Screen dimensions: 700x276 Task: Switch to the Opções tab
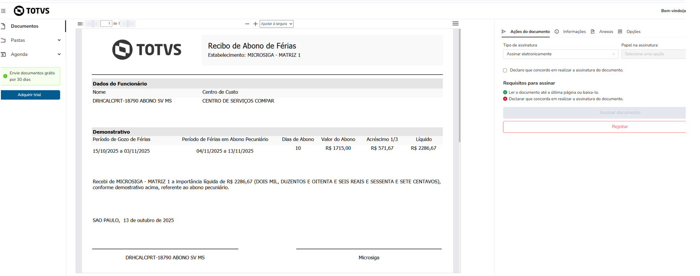pyautogui.click(x=633, y=32)
